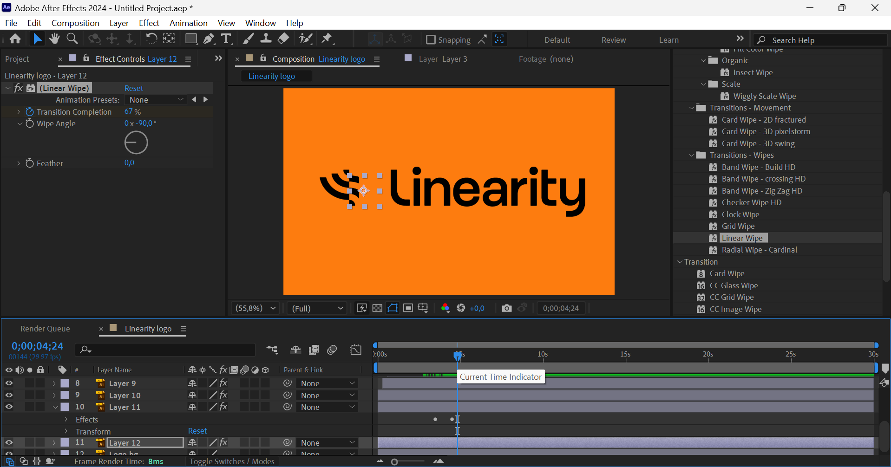
Task: Expand the Transition Completion property
Action: click(x=19, y=112)
